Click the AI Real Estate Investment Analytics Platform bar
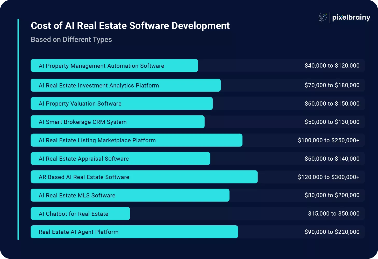Image resolution: width=378 pixels, height=259 pixels. tap(126, 85)
